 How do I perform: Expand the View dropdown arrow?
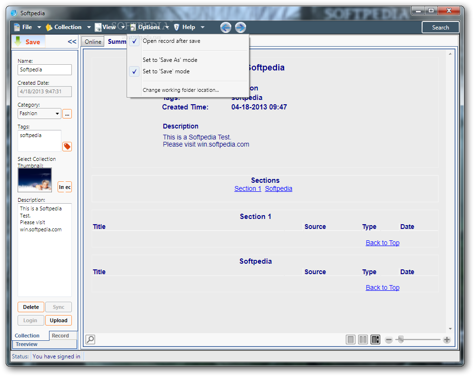point(123,28)
